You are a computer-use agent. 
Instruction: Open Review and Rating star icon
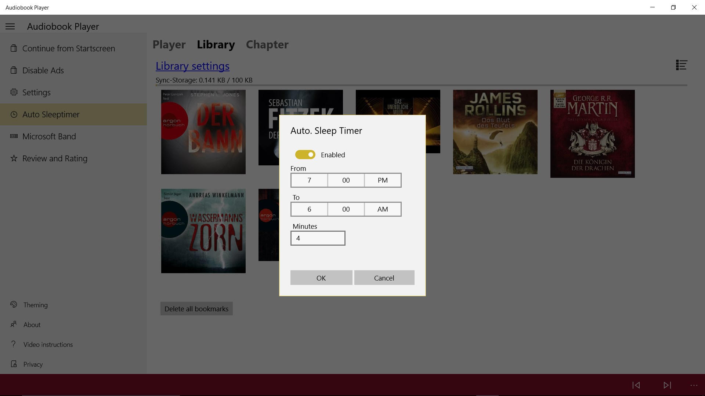point(14,158)
